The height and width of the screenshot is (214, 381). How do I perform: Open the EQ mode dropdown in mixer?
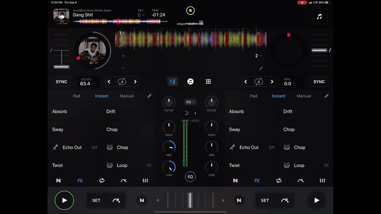pyautogui.click(x=190, y=102)
